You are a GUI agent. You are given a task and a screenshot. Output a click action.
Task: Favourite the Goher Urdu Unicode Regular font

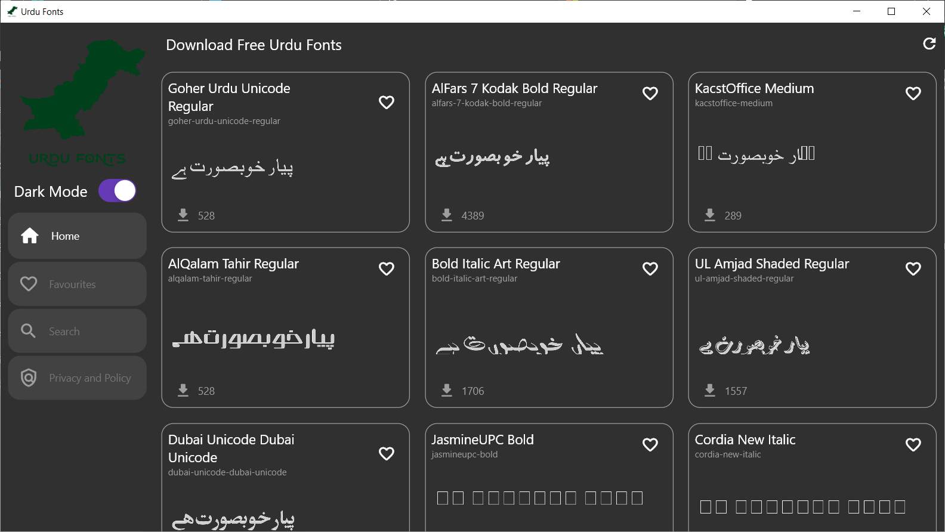pos(387,103)
